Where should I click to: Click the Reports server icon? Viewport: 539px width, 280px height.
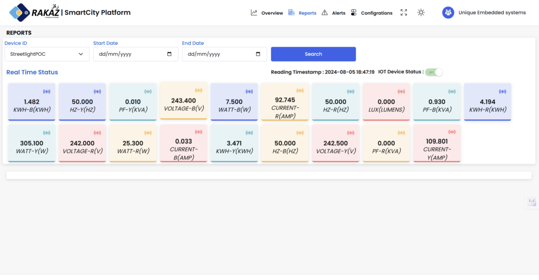coord(291,12)
